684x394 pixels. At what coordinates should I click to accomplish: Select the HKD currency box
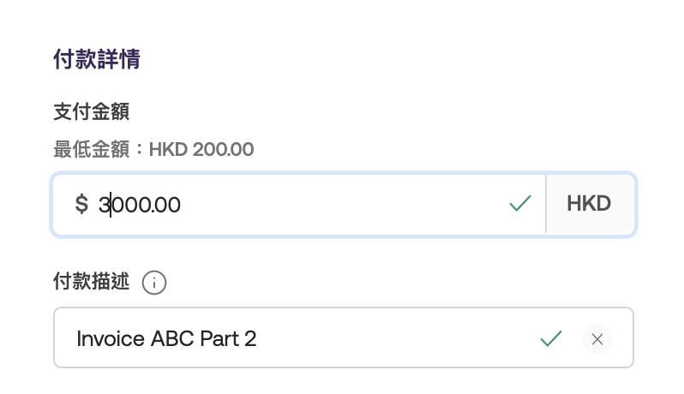coord(589,204)
